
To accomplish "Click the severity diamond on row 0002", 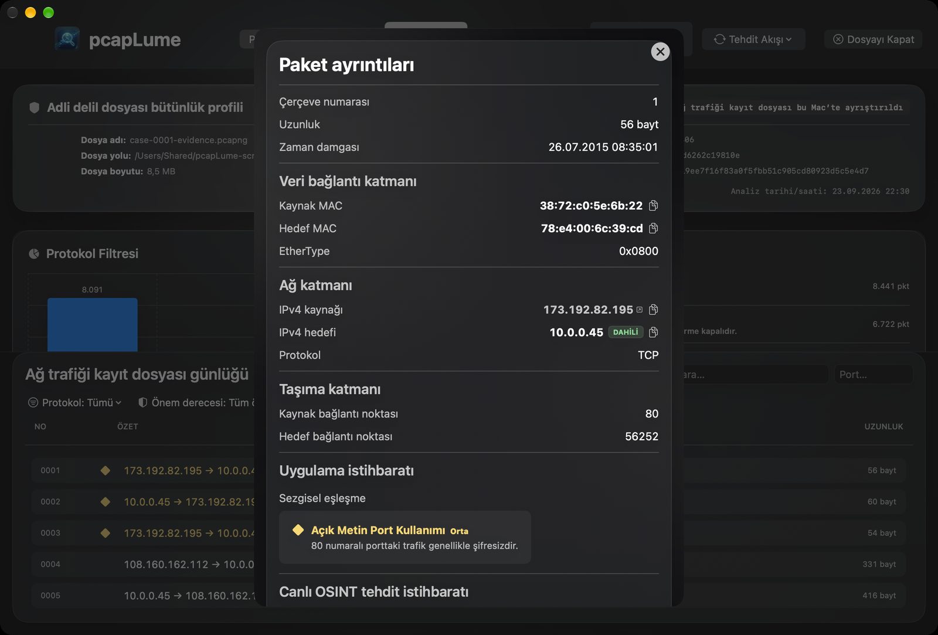I will click(x=106, y=502).
